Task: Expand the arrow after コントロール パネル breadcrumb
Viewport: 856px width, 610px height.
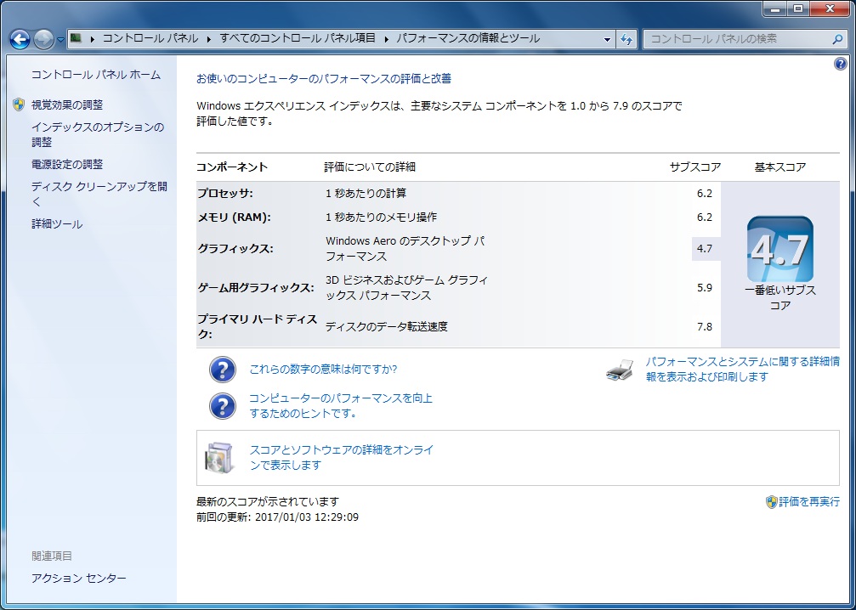Action: (x=208, y=39)
